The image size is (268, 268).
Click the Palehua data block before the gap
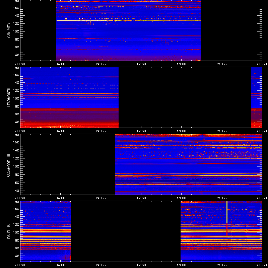46,231
